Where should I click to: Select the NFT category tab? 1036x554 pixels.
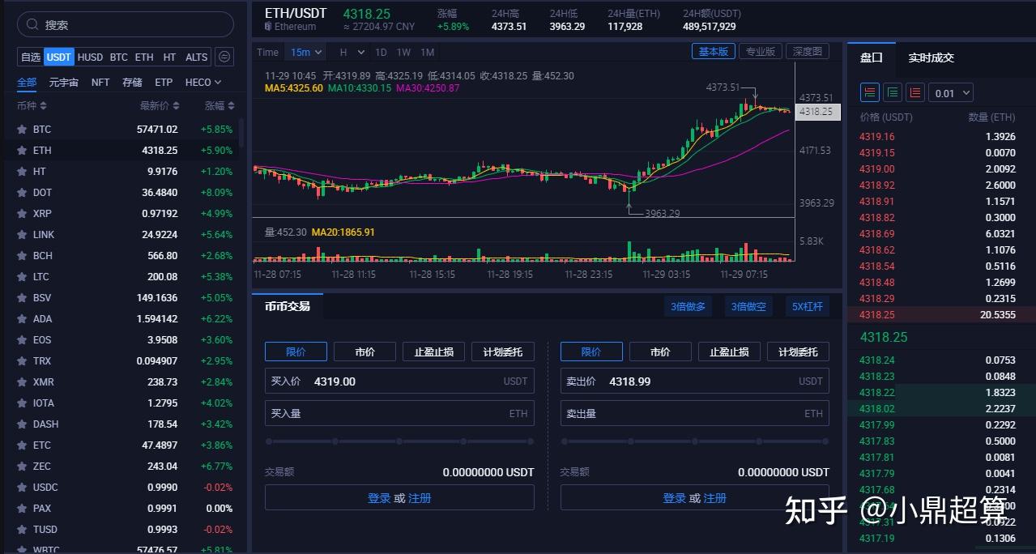click(x=100, y=82)
